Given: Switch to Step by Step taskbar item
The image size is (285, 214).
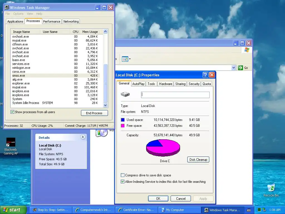Looking at the screenshot, I should pyautogui.click(x=50, y=210).
